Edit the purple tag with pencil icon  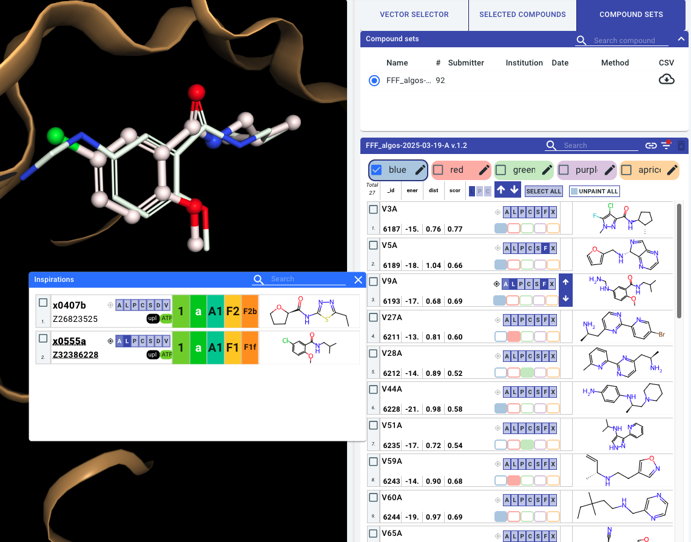tap(610, 170)
